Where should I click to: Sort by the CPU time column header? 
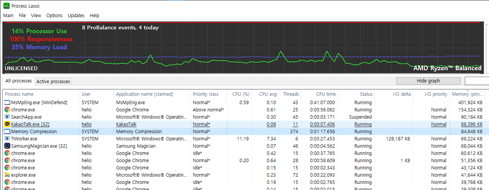point(320,94)
